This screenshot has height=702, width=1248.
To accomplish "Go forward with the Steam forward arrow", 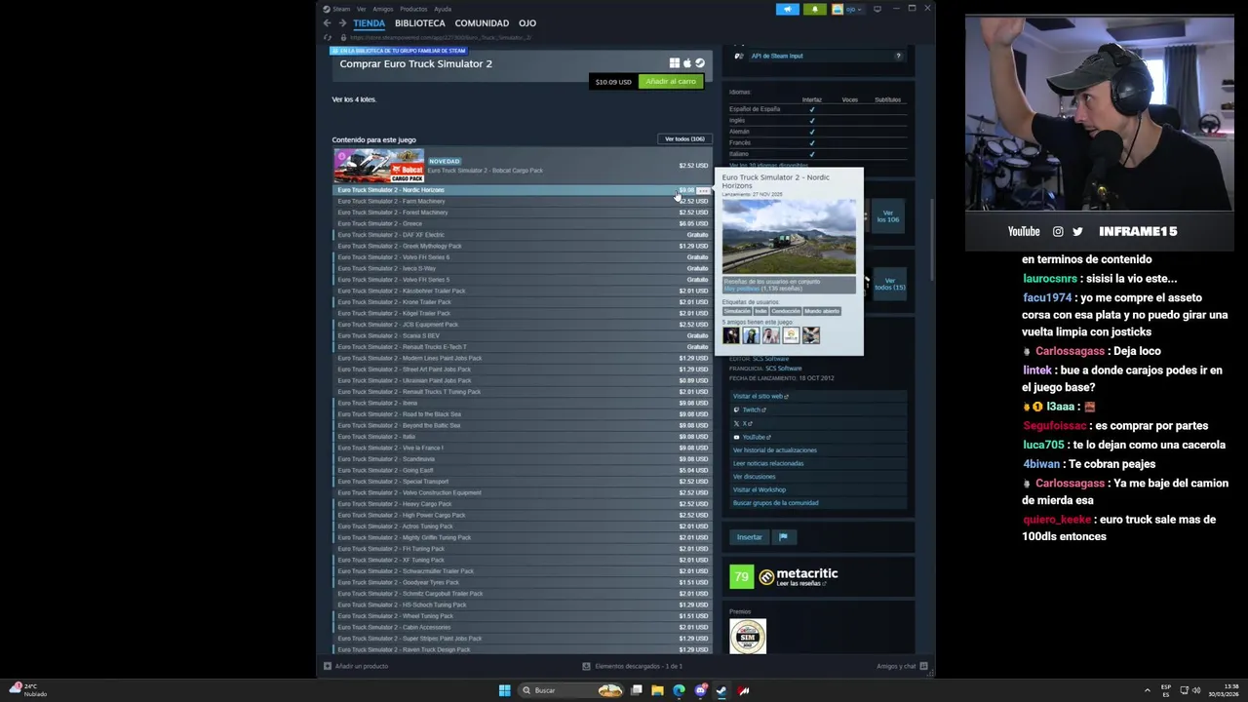I will click(x=342, y=23).
